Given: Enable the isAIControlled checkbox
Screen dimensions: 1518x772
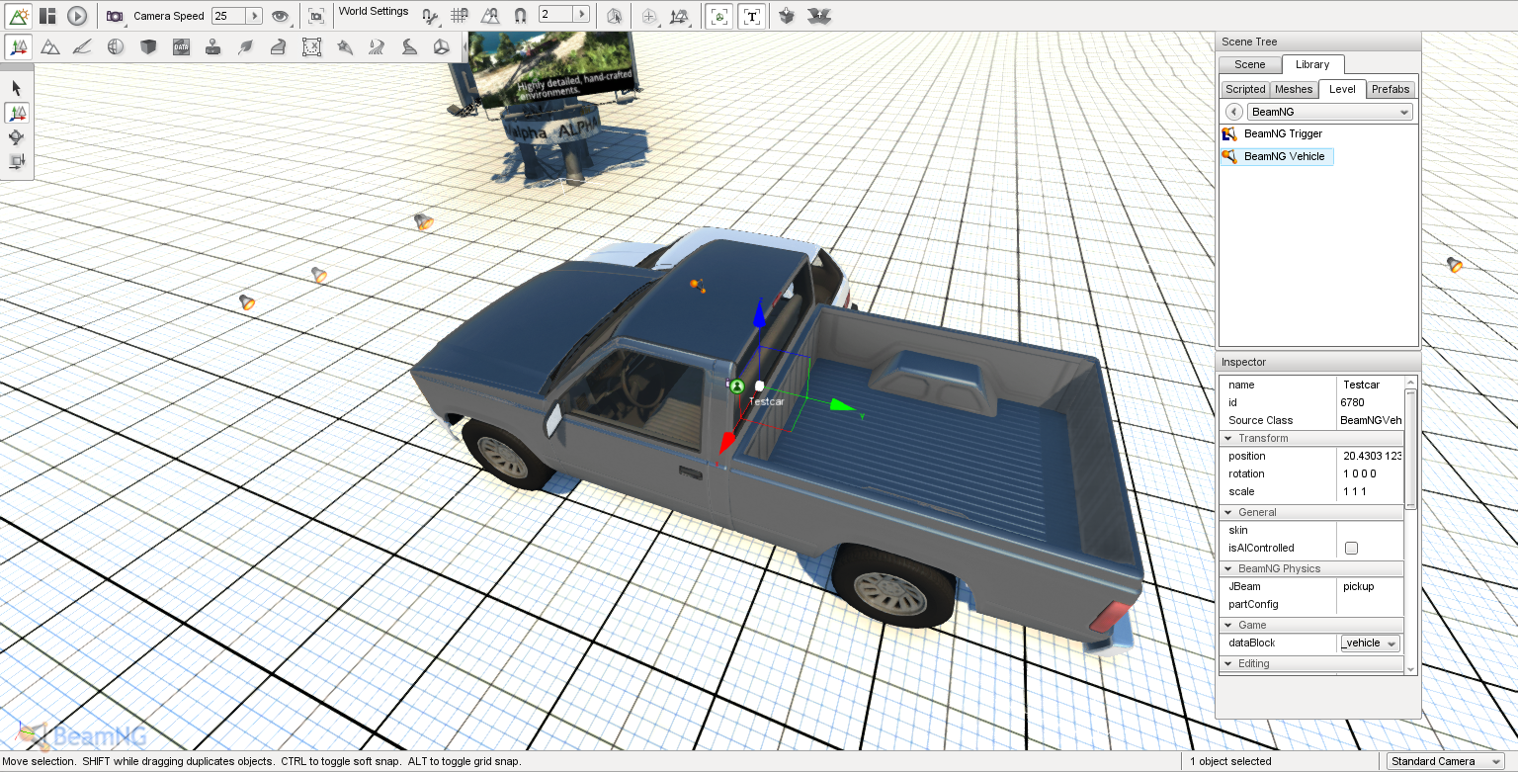Looking at the screenshot, I should pyautogui.click(x=1351, y=548).
